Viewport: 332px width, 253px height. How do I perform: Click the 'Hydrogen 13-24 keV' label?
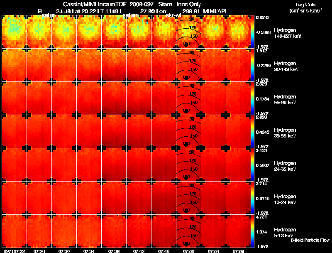click(285, 199)
